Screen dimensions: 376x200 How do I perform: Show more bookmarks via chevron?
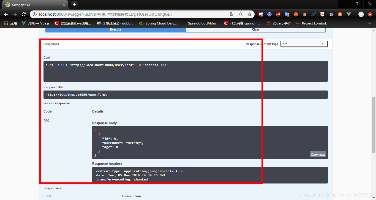point(370,23)
